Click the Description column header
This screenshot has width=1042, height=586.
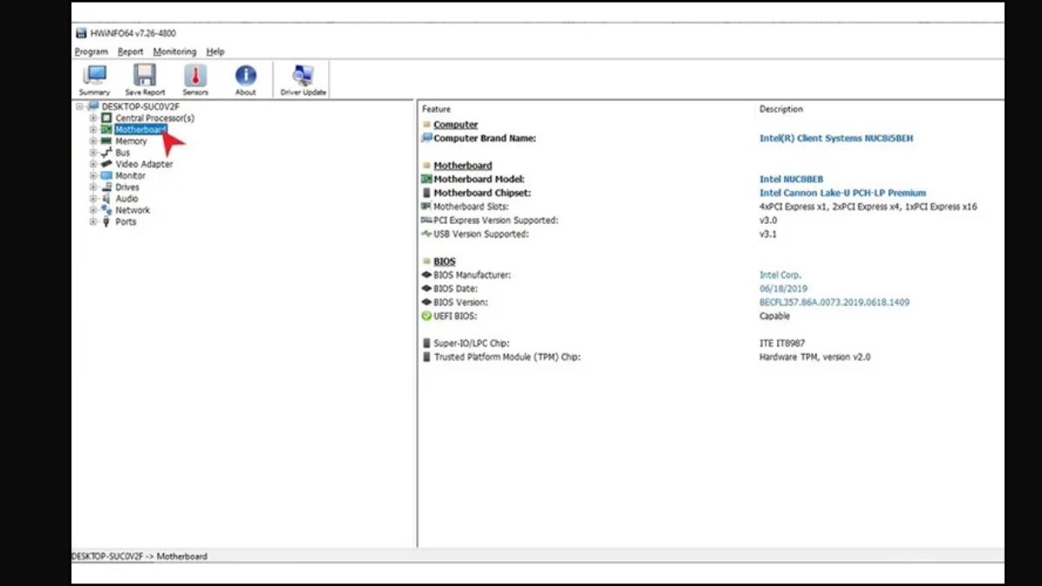click(x=781, y=109)
